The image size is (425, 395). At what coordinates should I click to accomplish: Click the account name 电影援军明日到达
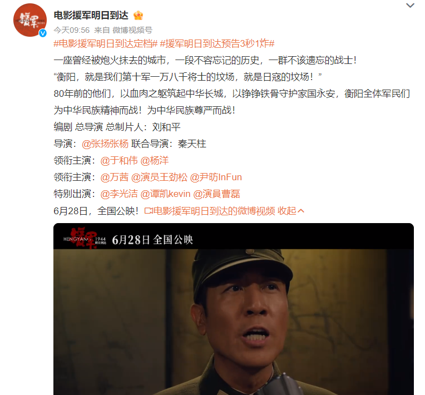coord(91,15)
